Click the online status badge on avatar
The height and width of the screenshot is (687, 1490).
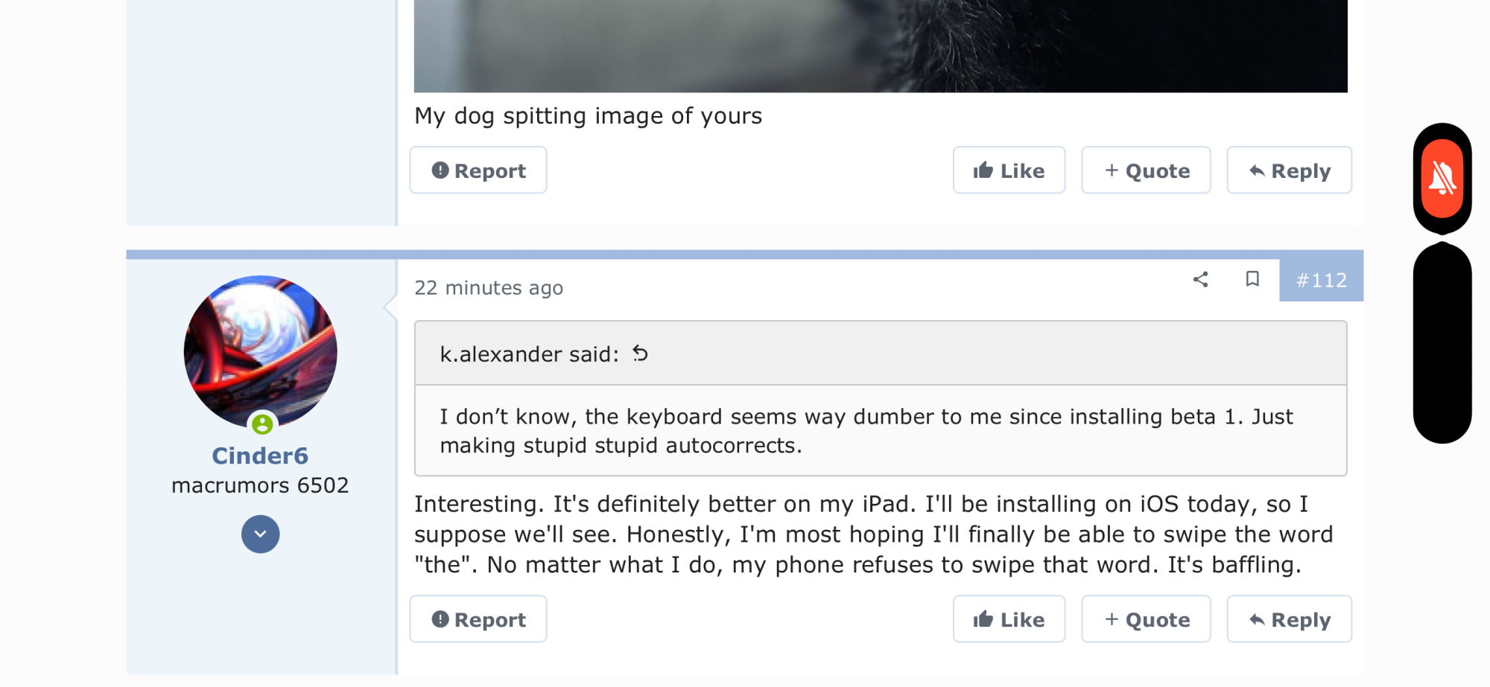click(262, 424)
